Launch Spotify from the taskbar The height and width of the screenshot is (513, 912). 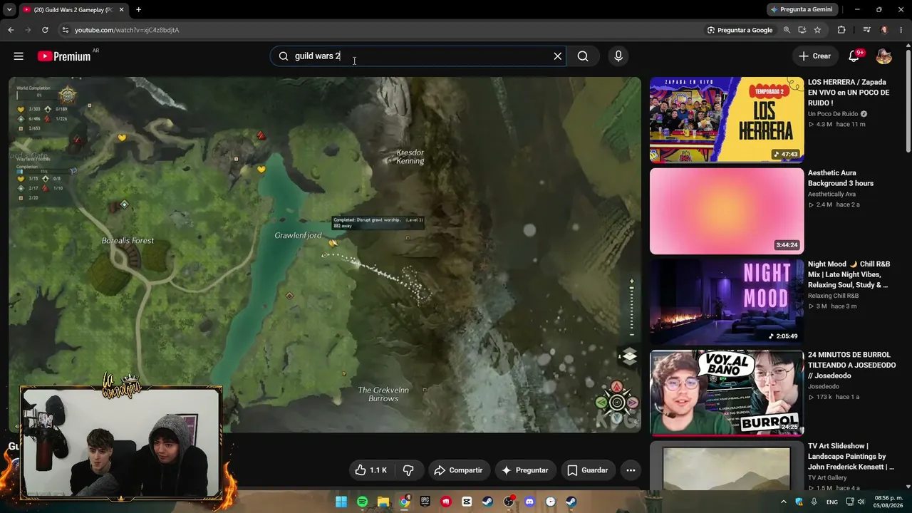point(362,502)
